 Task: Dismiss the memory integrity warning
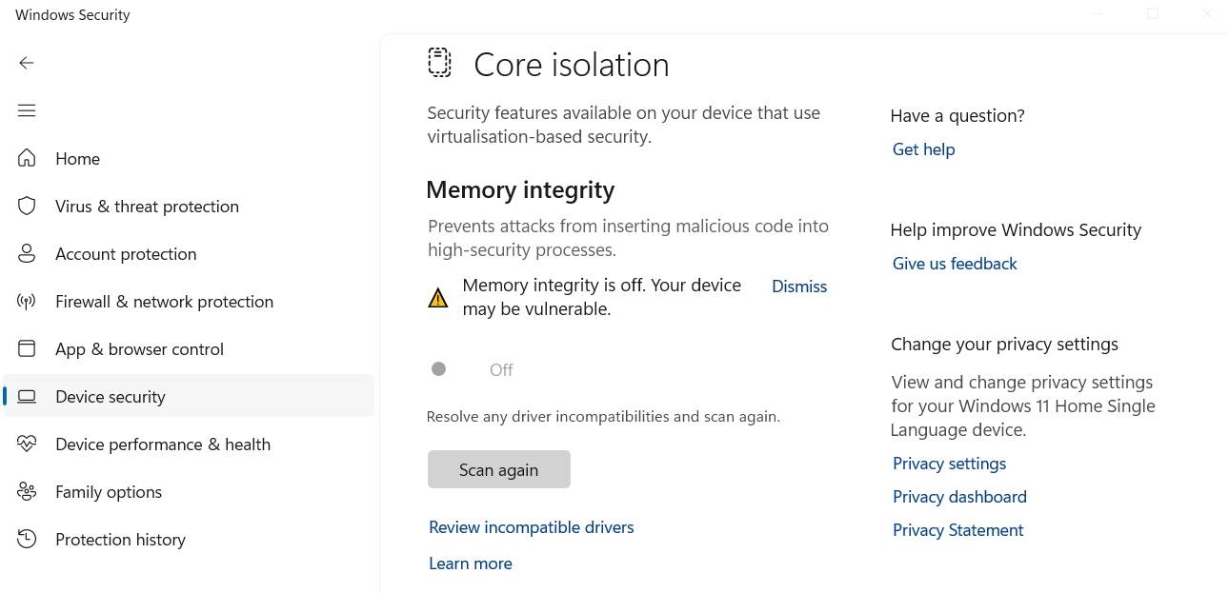[x=798, y=287]
